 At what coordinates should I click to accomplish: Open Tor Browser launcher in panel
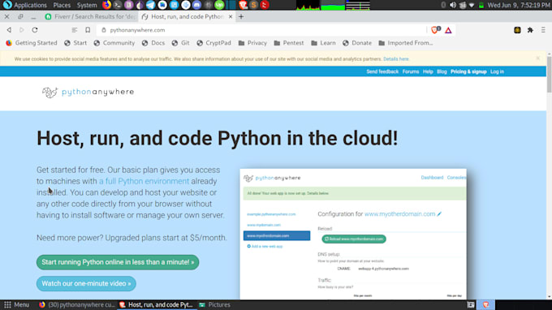[x=140, y=5]
